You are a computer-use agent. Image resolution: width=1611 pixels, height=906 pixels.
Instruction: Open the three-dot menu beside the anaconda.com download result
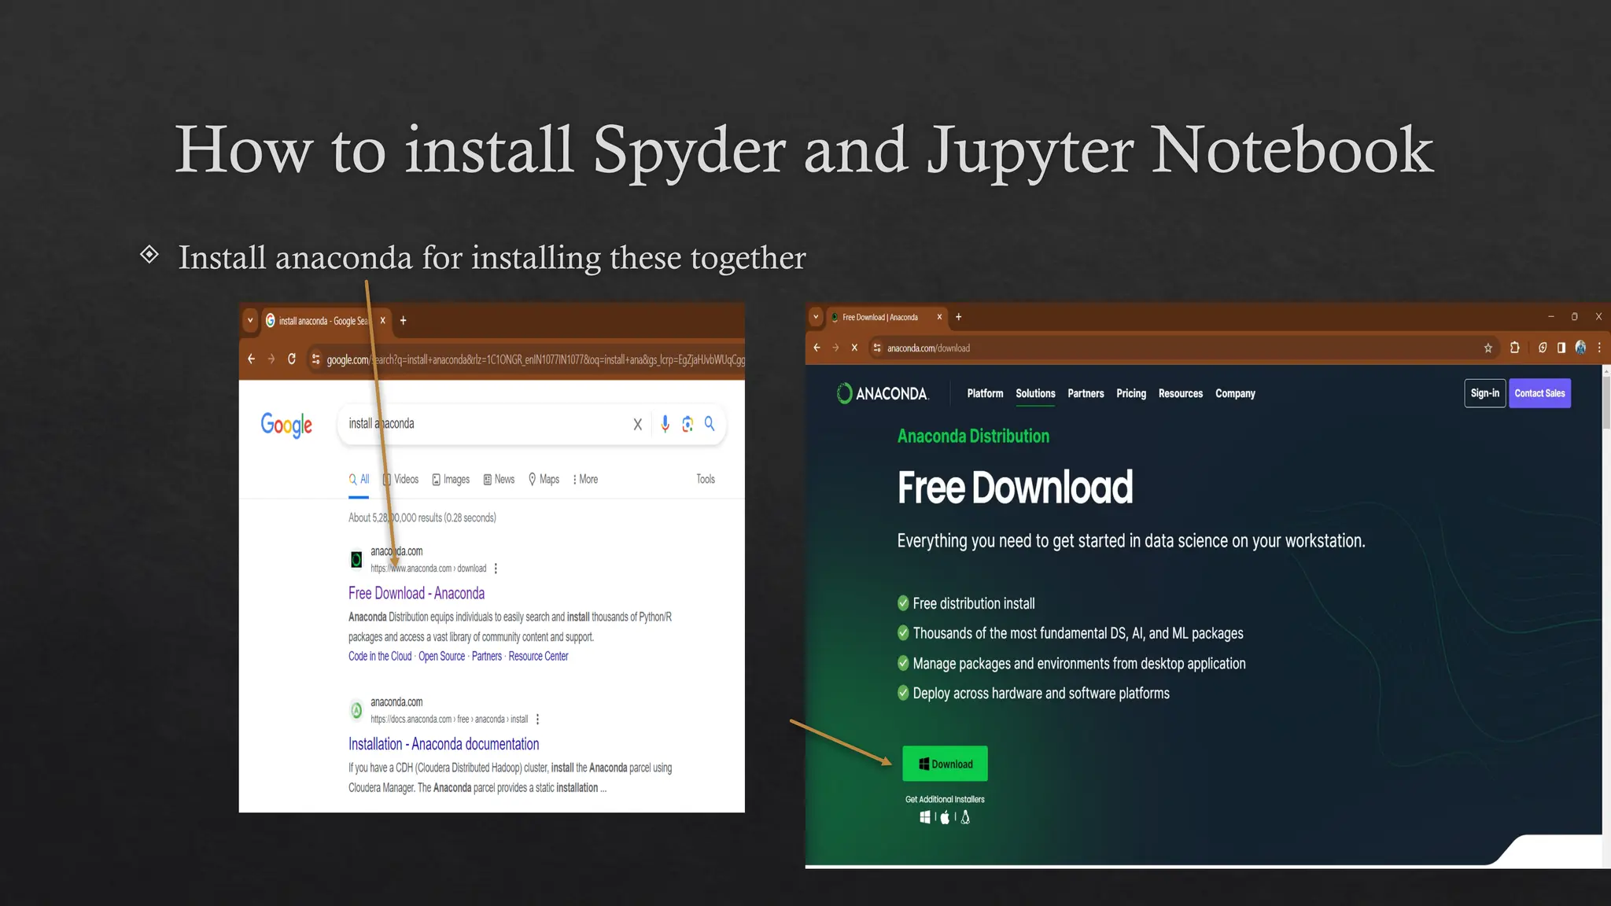(496, 569)
